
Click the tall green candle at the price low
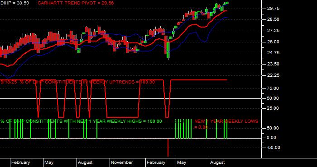(168, 50)
